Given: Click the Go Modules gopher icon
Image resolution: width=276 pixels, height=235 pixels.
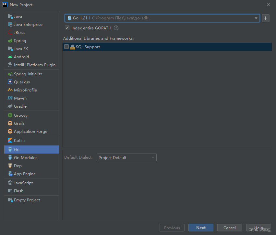Looking at the screenshot, I should pyautogui.click(x=10, y=157).
